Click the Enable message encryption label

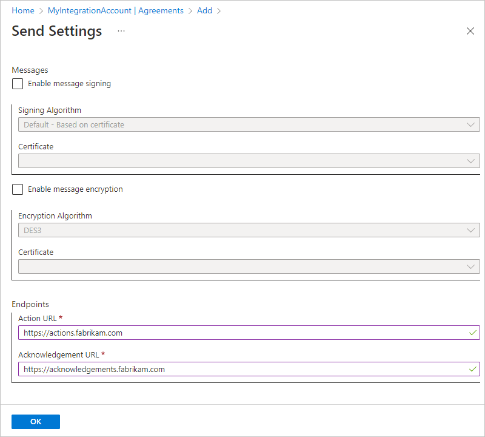75,189
